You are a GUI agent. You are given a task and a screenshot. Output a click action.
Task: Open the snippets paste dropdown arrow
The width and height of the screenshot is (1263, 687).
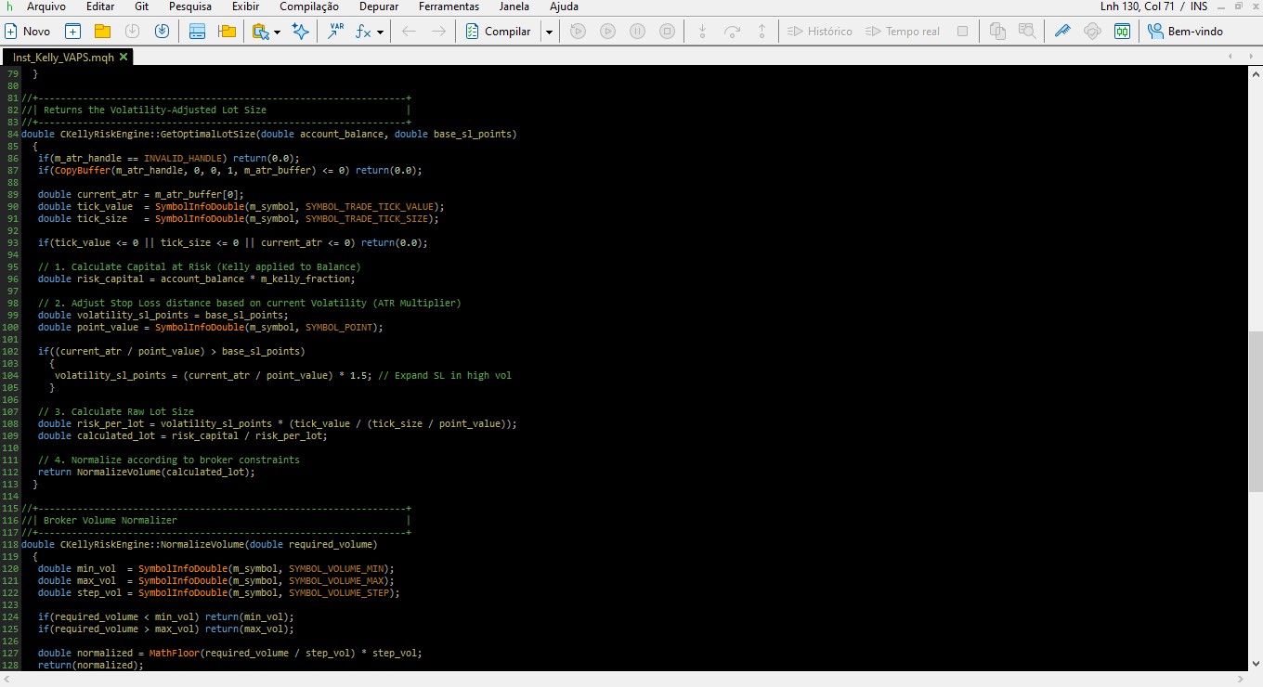pos(275,31)
